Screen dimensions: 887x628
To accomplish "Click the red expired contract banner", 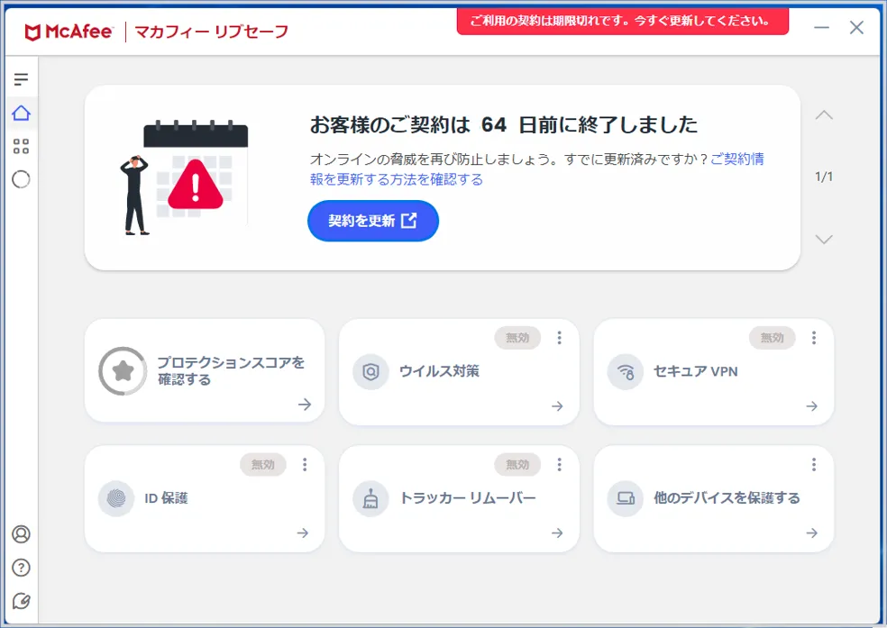I will pos(623,22).
